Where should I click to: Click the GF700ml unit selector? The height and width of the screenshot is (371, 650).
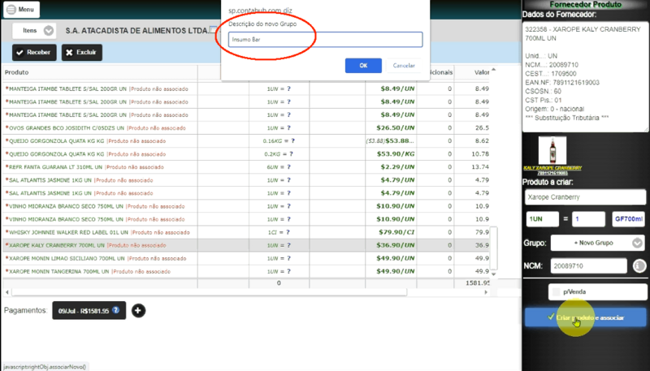click(x=628, y=219)
